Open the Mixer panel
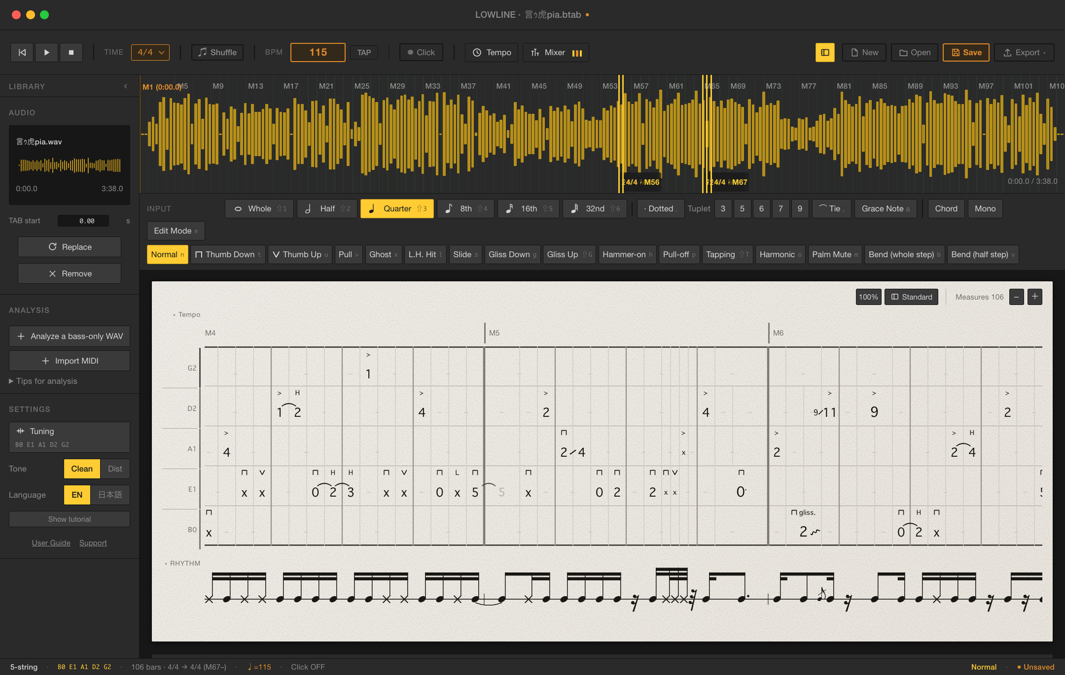Image resolution: width=1065 pixels, height=675 pixels. tap(556, 52)
